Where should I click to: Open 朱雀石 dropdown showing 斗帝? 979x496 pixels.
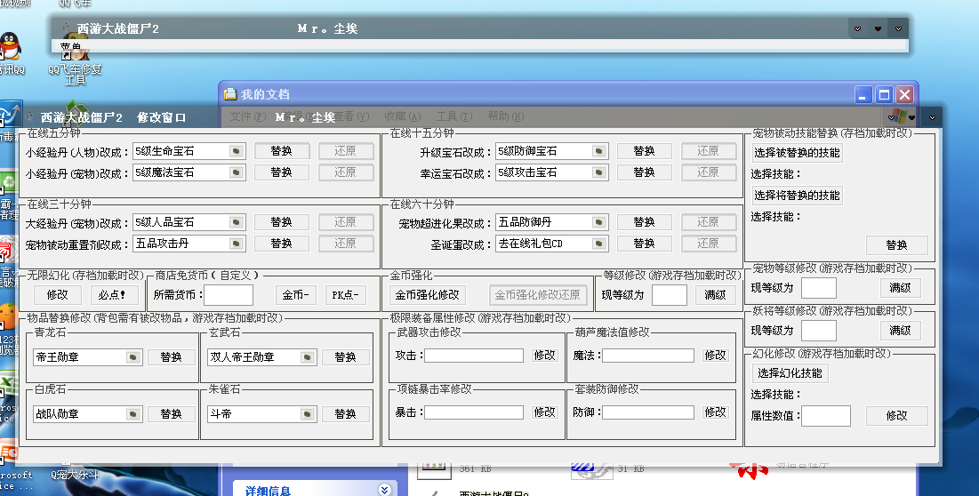307,413
